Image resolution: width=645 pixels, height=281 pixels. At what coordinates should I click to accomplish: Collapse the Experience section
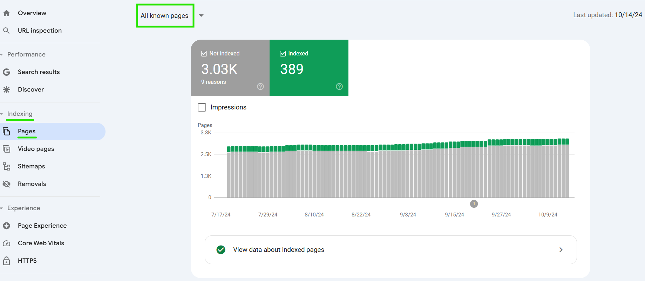[x=2, y=208]
